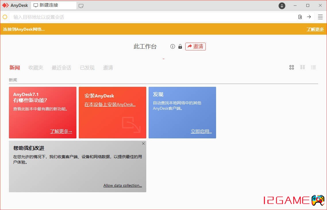Show workstation info icon
Screen dimensions: 327x210
(172, 46)
